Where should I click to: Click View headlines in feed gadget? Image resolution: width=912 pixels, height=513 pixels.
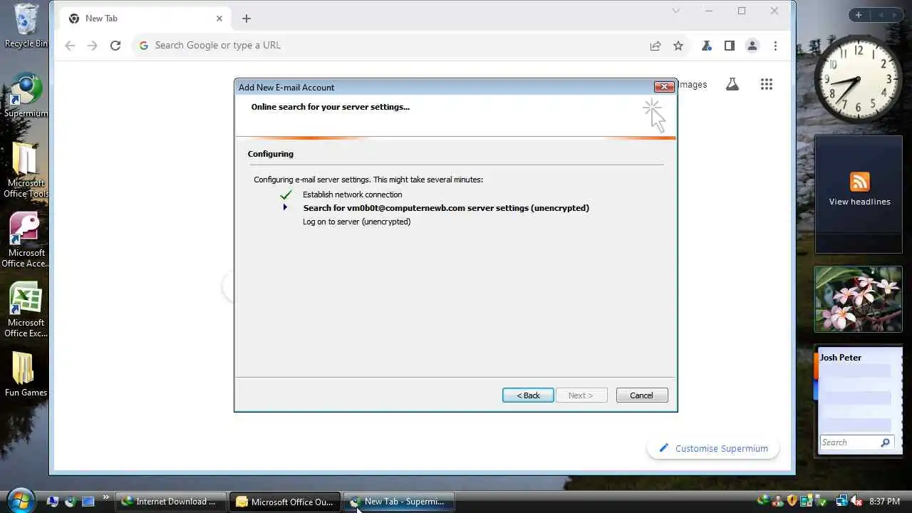859,202
